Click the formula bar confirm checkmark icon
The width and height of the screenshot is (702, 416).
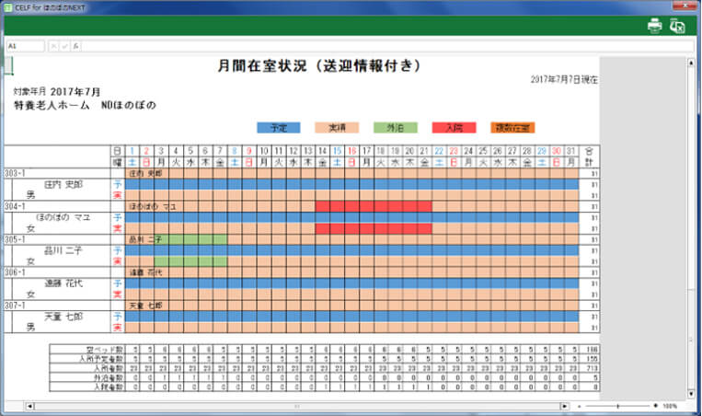65,46
